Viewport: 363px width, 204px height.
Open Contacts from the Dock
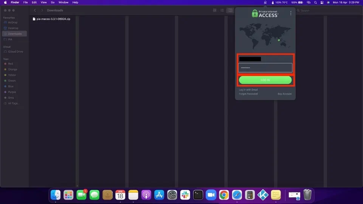[x=107, y=195]
